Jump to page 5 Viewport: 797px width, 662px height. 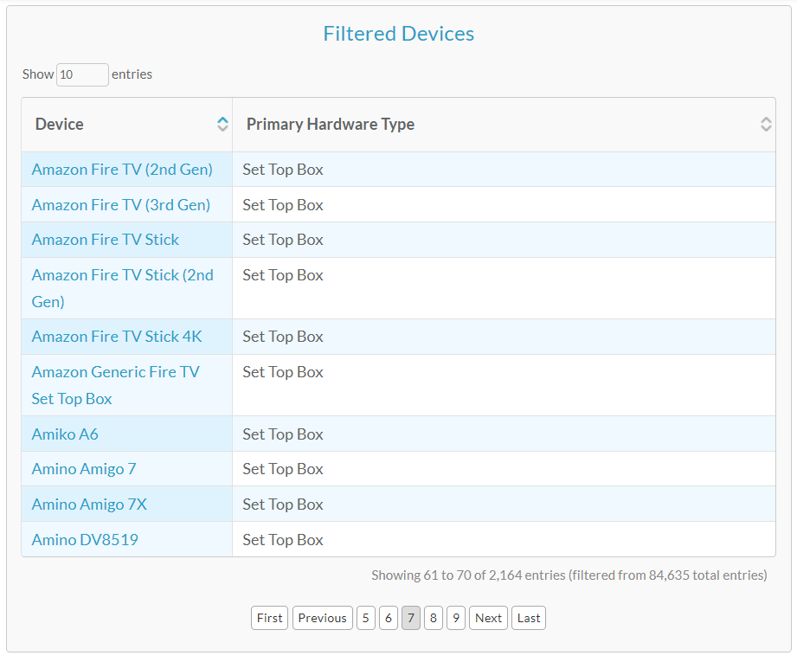[x=366, y=618]
